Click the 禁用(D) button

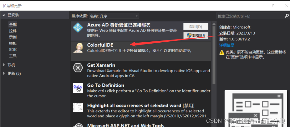pos(196,26)
